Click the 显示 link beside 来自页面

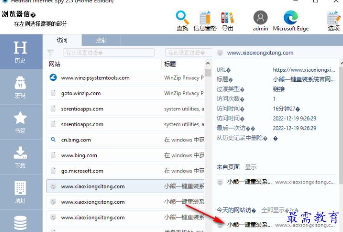tap(251, 167)
